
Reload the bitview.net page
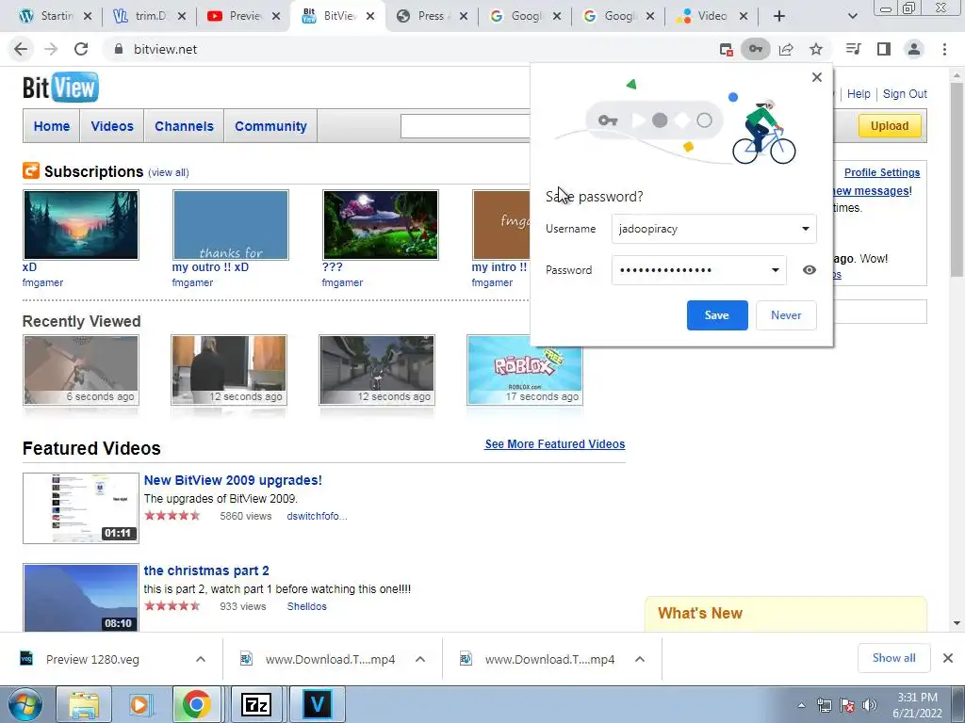point(81,49)
